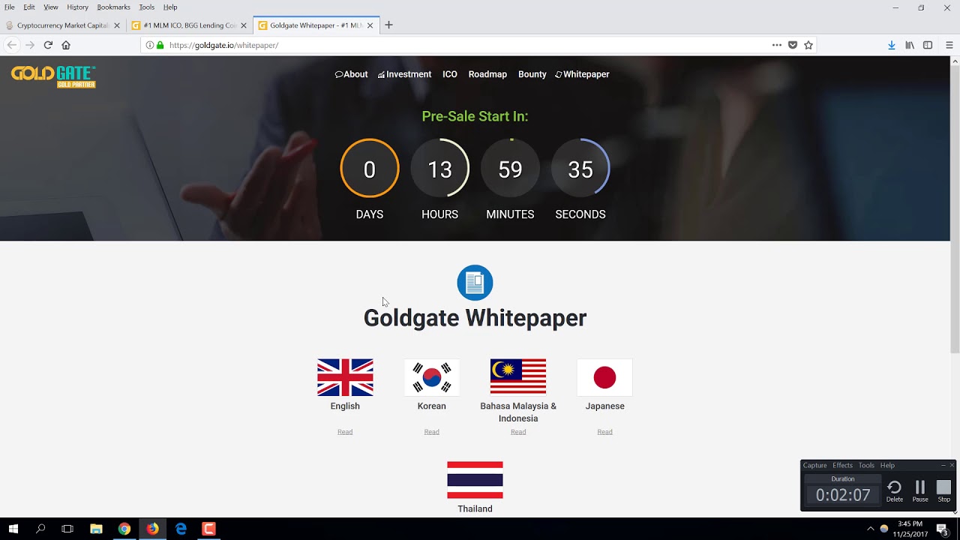
Task: Open Microsoft Edge from the taskbar
Action: [x=181, y=529]
